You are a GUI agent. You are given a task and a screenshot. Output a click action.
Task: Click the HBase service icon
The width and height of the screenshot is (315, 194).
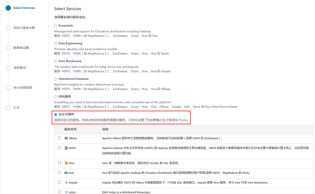66,138
